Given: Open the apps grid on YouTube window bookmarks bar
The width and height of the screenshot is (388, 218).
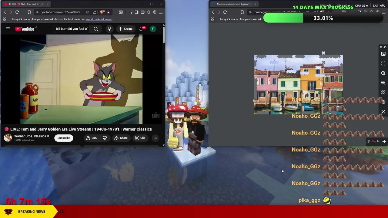Looking at the screenshot, I should click(x=5, y=19).
